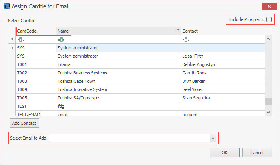Select the Titania row name cell
The height and width of the screenshot is (165, 280).
point(118,64)
